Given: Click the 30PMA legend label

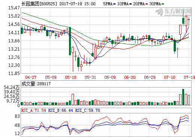Looking at the screenshot, I should [x=155, y=4].
